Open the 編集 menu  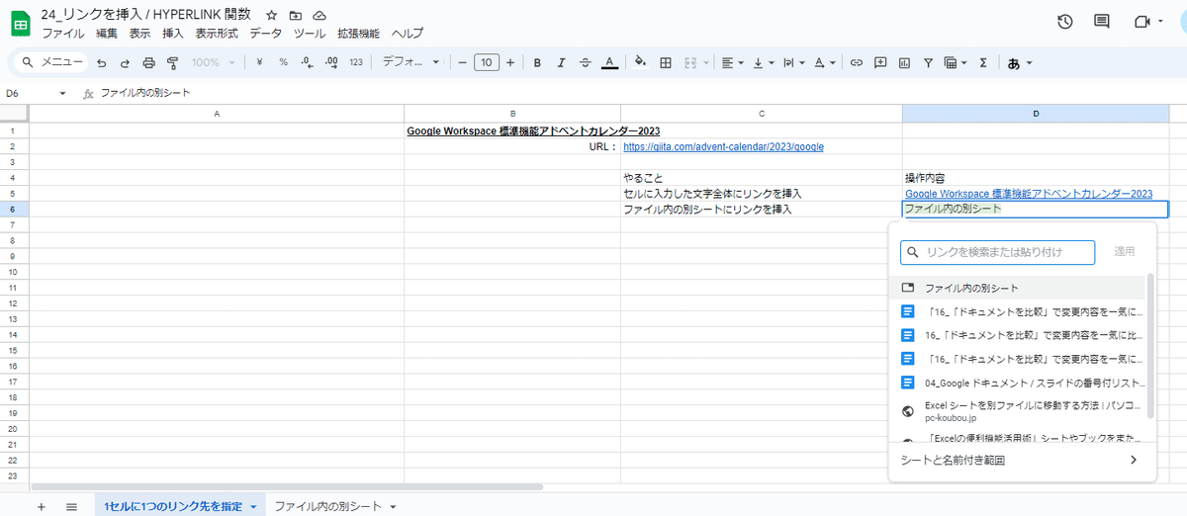pos(107,34)
